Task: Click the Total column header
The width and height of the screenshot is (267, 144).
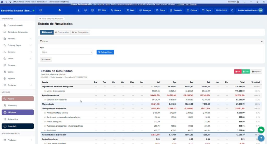Action: click(x=242, y=82)
